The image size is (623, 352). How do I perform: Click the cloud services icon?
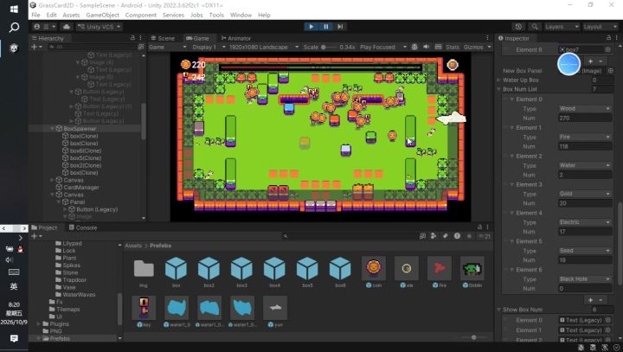click(67, 27)
